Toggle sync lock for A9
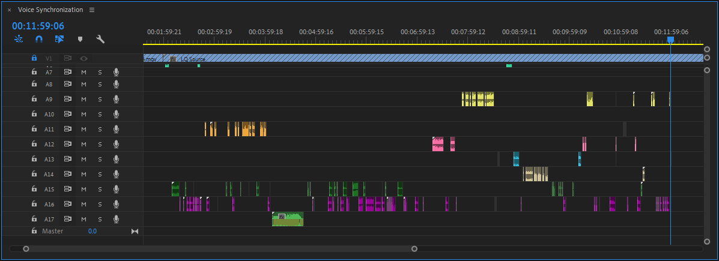Viewport: 719px width, 261px height. click(x=68, y=99)
